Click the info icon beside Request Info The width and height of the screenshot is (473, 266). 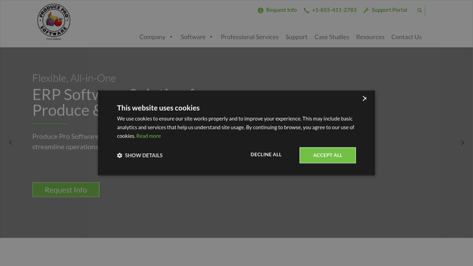pos(260,10)
